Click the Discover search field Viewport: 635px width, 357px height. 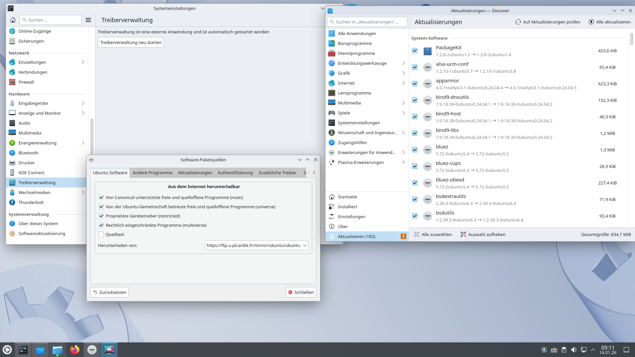point(367,22)
